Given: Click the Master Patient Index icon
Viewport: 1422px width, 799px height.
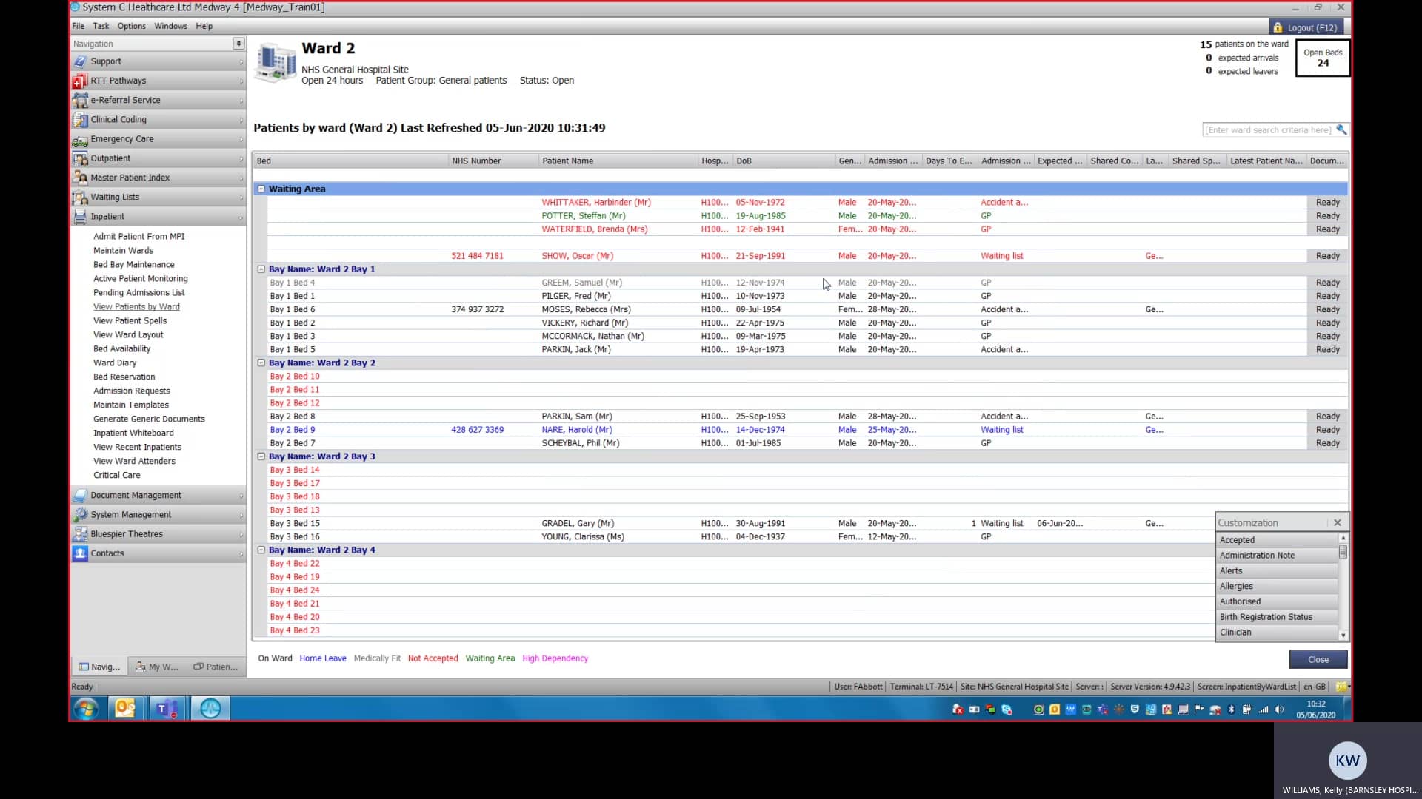Looking at the screenshot, I should point(80,178).
